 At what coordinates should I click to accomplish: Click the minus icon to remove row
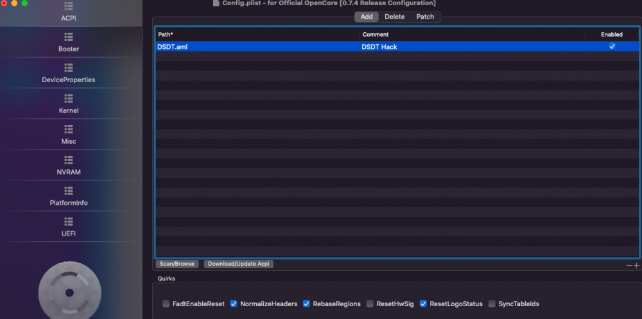point(629,265)
